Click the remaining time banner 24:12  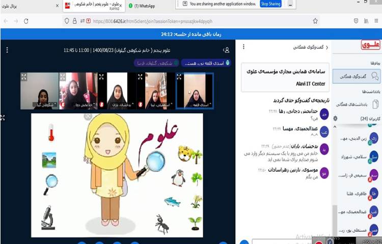(191, 34)
